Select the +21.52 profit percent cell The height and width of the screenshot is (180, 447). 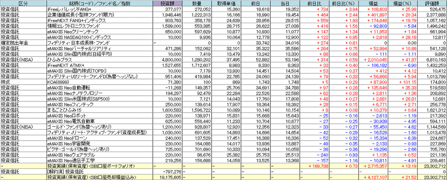point(402,177)
